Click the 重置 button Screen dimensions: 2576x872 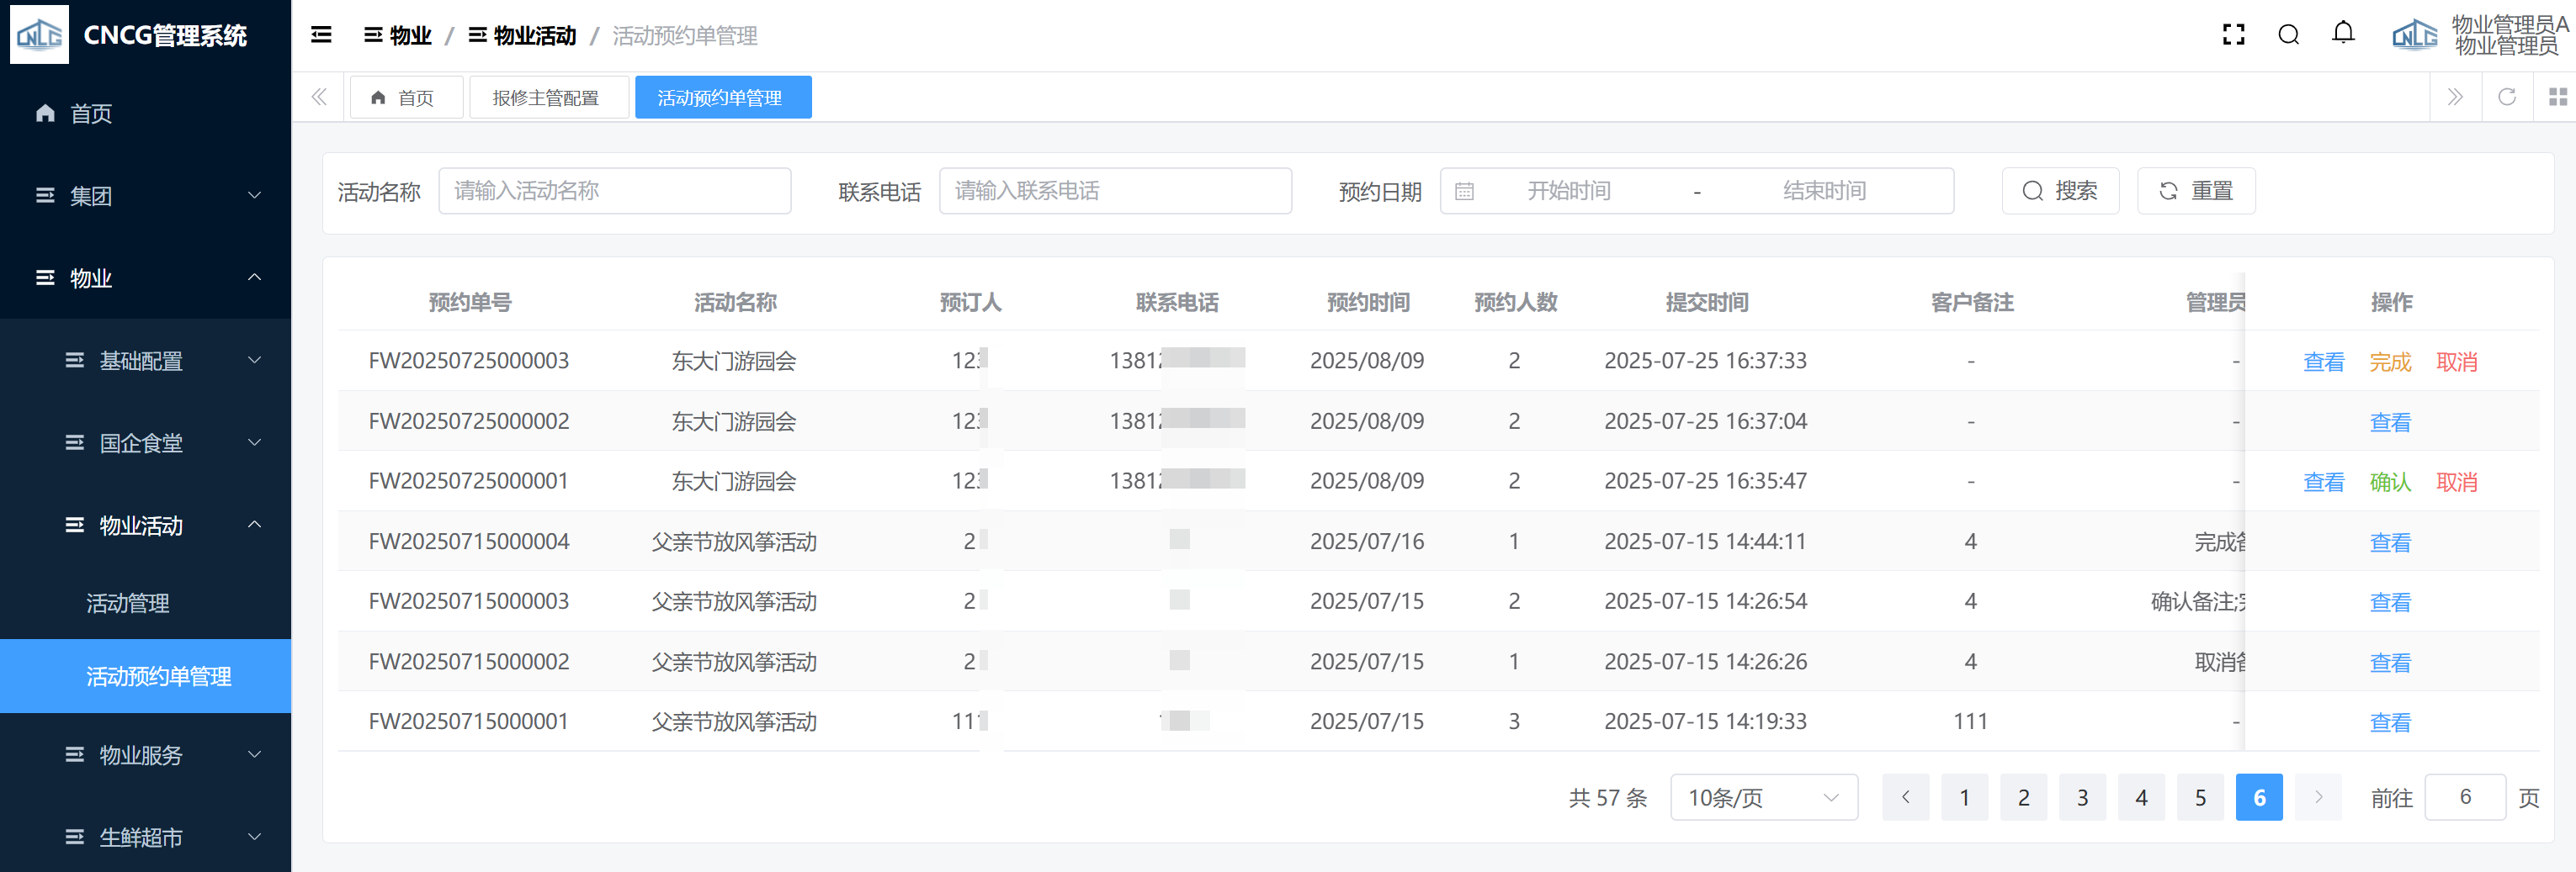tap(2196, 191)
